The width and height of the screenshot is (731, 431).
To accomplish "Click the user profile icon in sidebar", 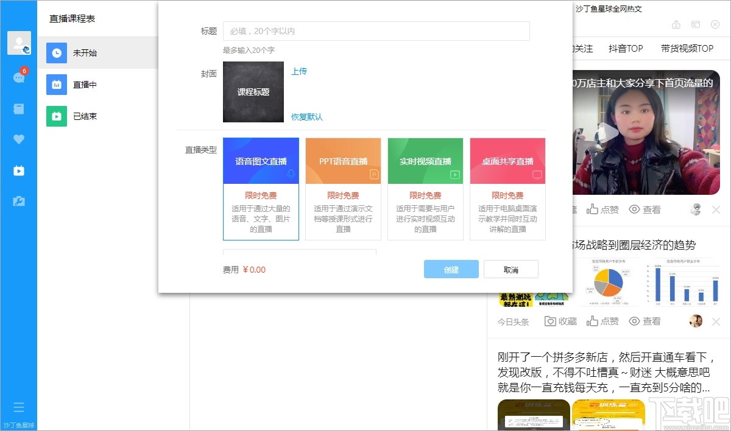I will [x=19, y=43].
